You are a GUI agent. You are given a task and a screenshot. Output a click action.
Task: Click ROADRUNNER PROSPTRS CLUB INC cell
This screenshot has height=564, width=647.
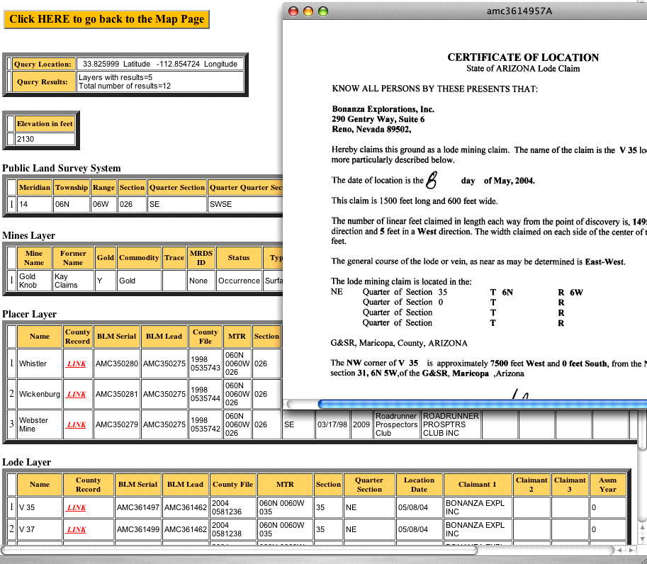click(451, 424)
